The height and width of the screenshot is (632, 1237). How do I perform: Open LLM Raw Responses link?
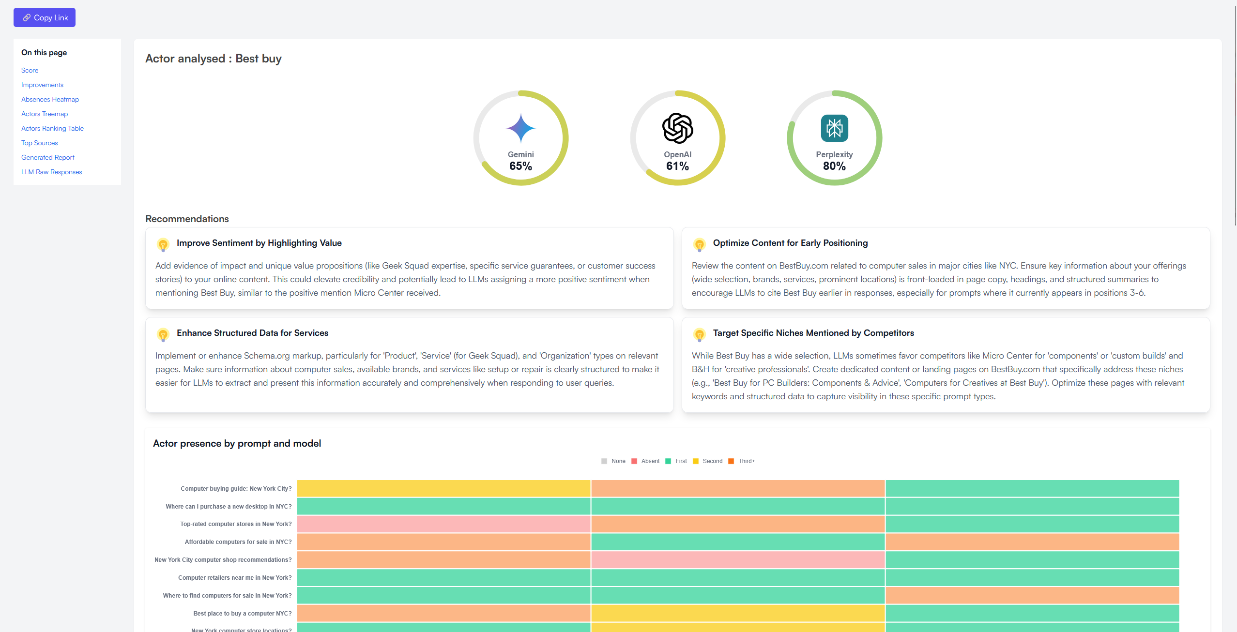(x=51, y=172)
